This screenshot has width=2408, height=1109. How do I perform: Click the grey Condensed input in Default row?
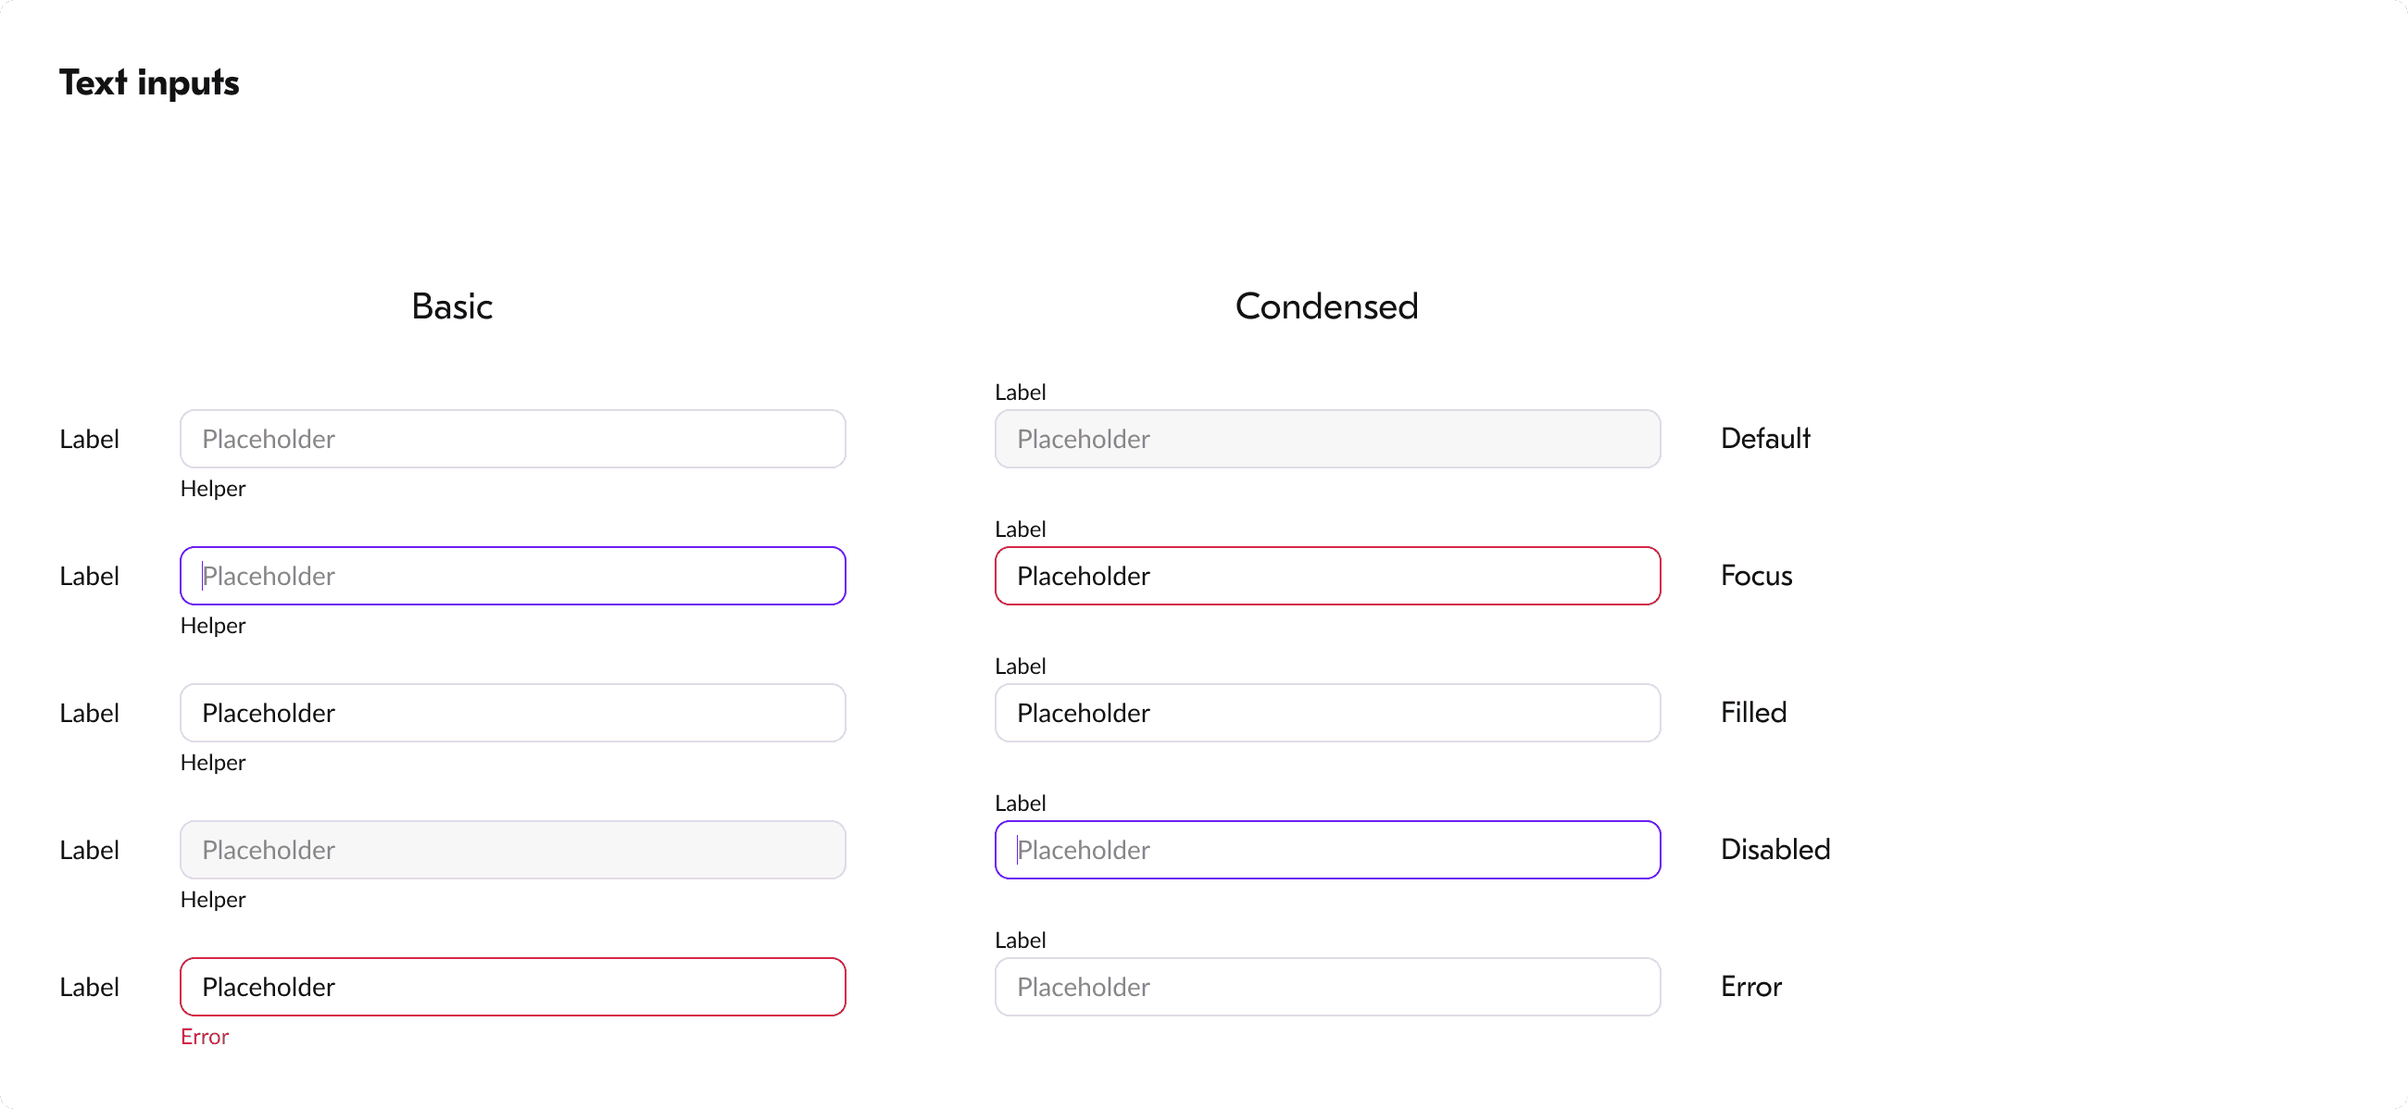pos(1326,438)
